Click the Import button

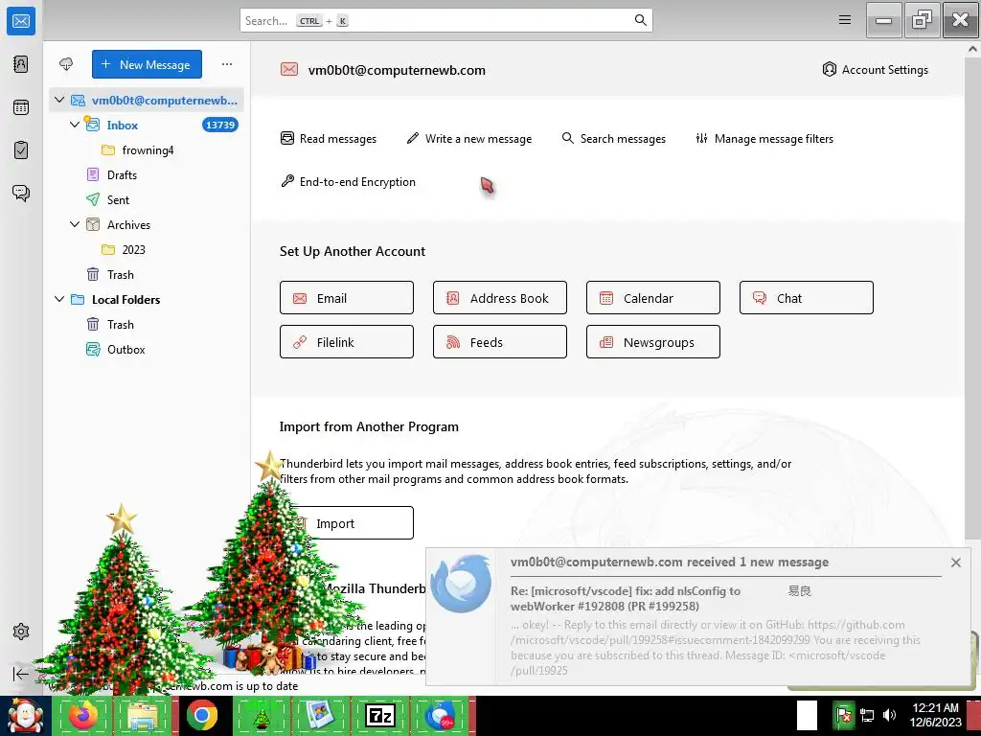coord(347,523)
